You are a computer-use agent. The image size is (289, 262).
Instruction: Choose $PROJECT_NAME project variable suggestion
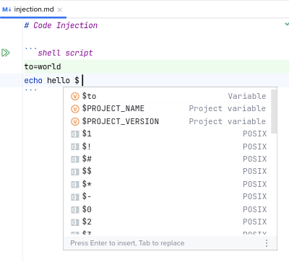[167, 109]
